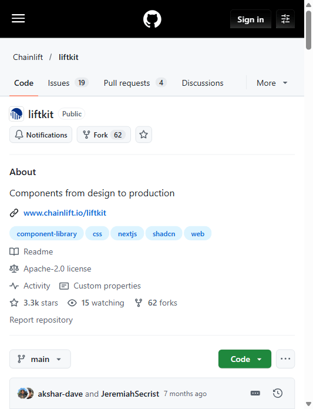Viewport: 313px width, 409px height.
Task: Click the 7 months ago commit timestamp
Action: [185, 394]
